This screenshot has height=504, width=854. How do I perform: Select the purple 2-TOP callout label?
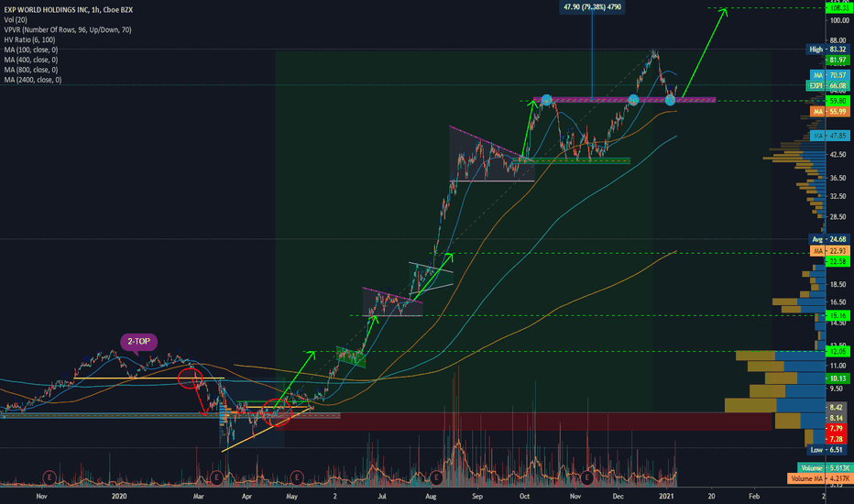click(139, 342)
